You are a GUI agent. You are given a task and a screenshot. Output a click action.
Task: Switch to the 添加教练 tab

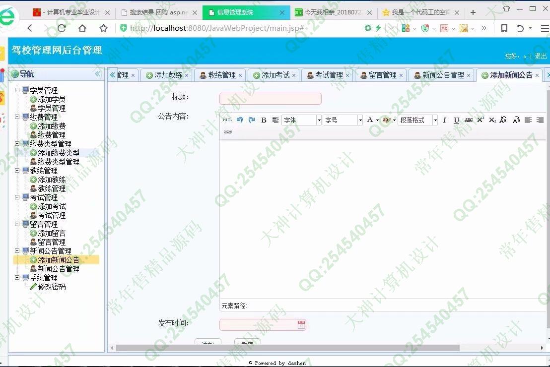click(x=165, y=75)
